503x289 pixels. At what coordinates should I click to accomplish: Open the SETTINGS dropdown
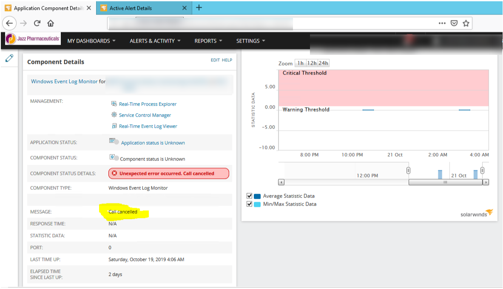[x=250, y=41]
